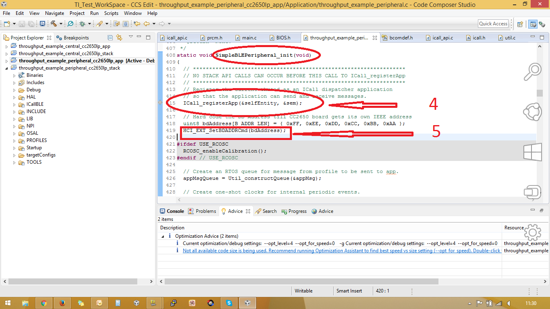Open Back history dropdown arrow
The width and height of the screenshot is (550, 309).
(x=153, y=24)
